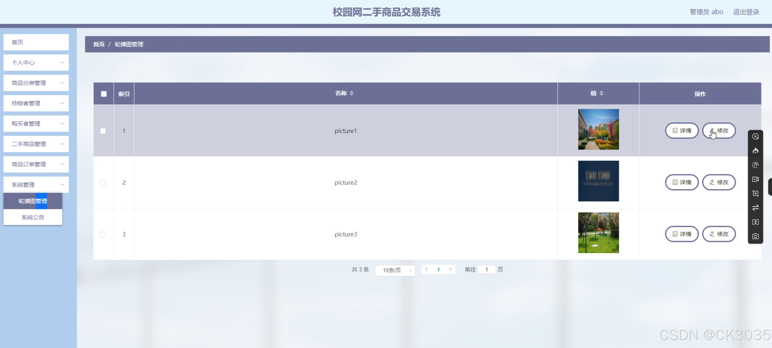Click the swap arrows transfer icon
Image resolution: width=772 pixels, height=348 pixels.
click(755, 208)
